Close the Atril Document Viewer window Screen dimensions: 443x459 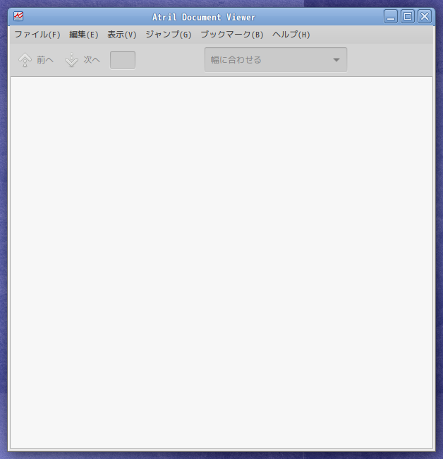(x=425, y=16)
